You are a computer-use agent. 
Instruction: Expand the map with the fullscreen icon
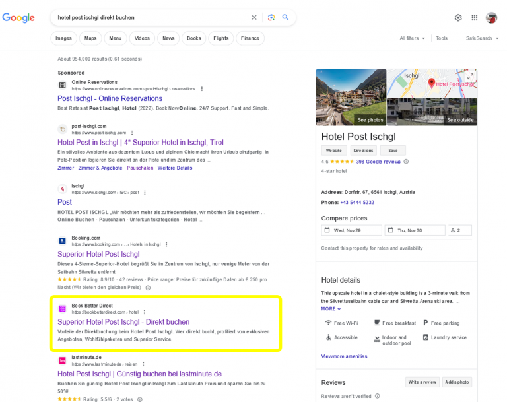(x=470, y=77)
